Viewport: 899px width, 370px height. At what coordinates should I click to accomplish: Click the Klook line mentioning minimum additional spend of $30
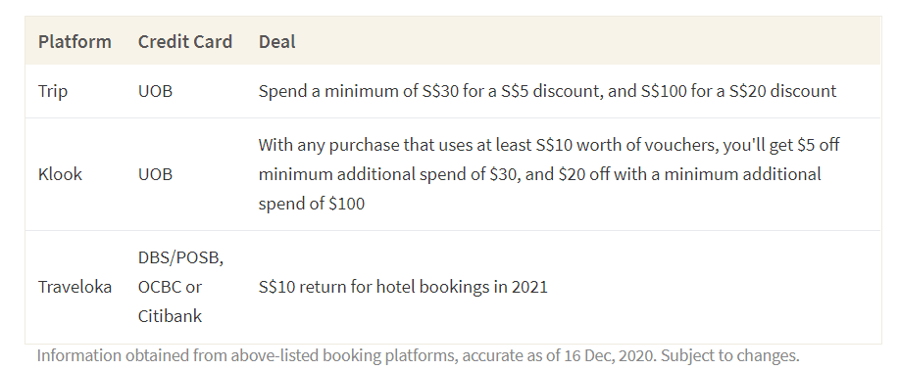(539, 174)
